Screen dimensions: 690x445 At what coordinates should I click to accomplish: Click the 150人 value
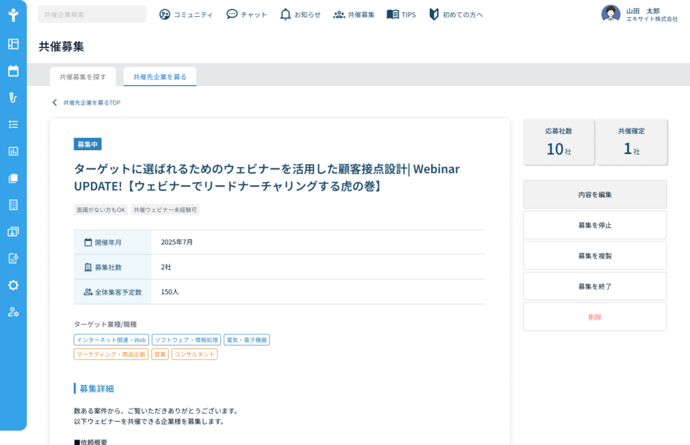click(x=170, y=292)
